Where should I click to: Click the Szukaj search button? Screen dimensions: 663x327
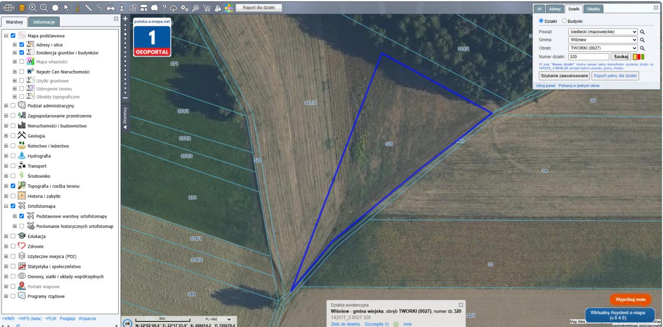click(621, 56)
